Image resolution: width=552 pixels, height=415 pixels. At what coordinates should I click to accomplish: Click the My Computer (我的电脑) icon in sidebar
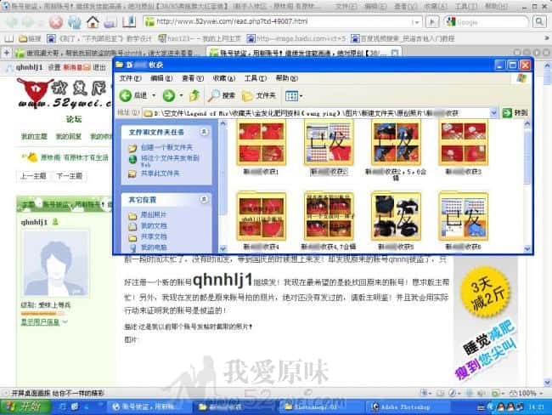(x=132, y=247)
